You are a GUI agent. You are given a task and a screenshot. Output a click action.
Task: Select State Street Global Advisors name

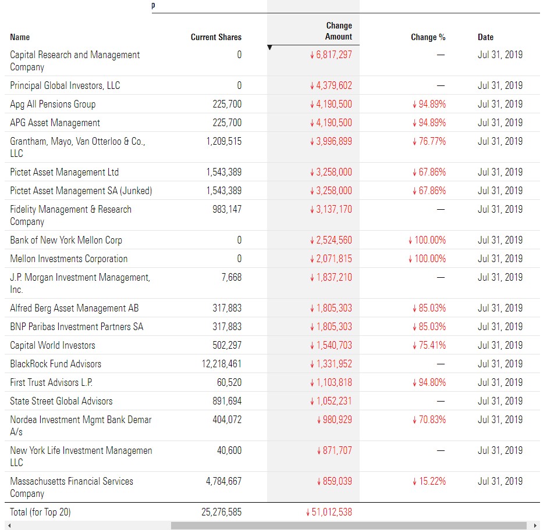[61, 401]
